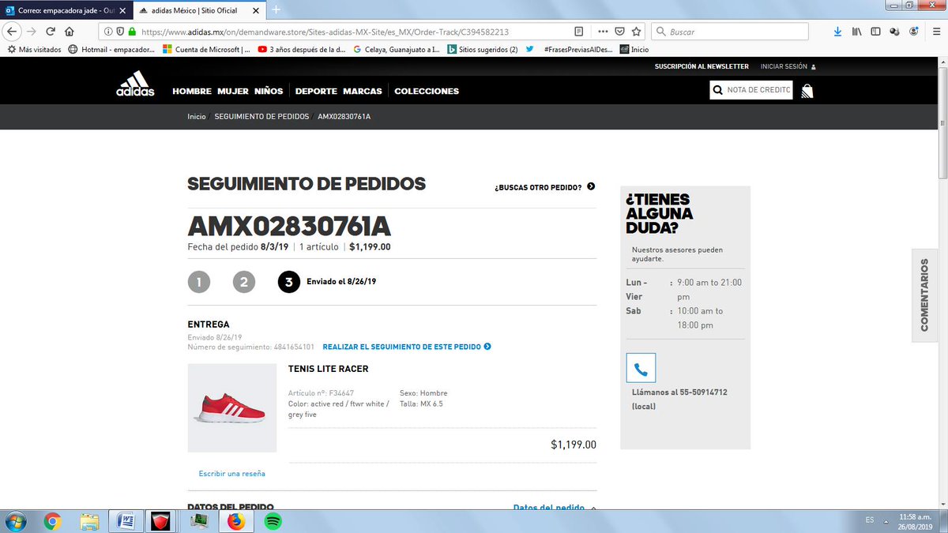
Task: Click the address bar URL
Action: [x=325, y=32]
